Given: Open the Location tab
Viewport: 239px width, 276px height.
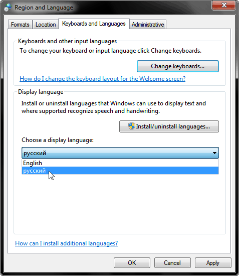Looking at the screenshot, I should pos(46,24).
